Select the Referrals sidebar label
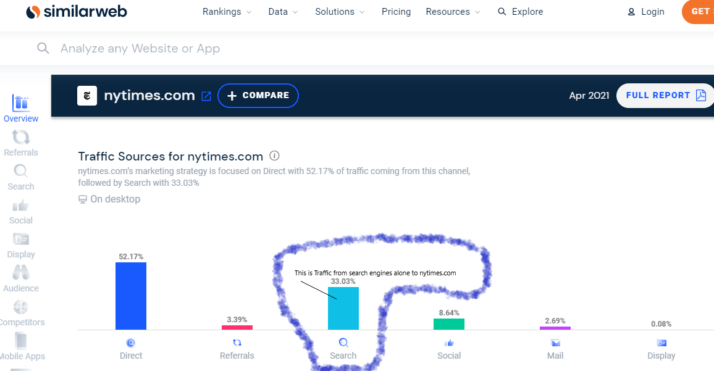Viewport: 714px width, 371px height. click(x=21, y=152)
